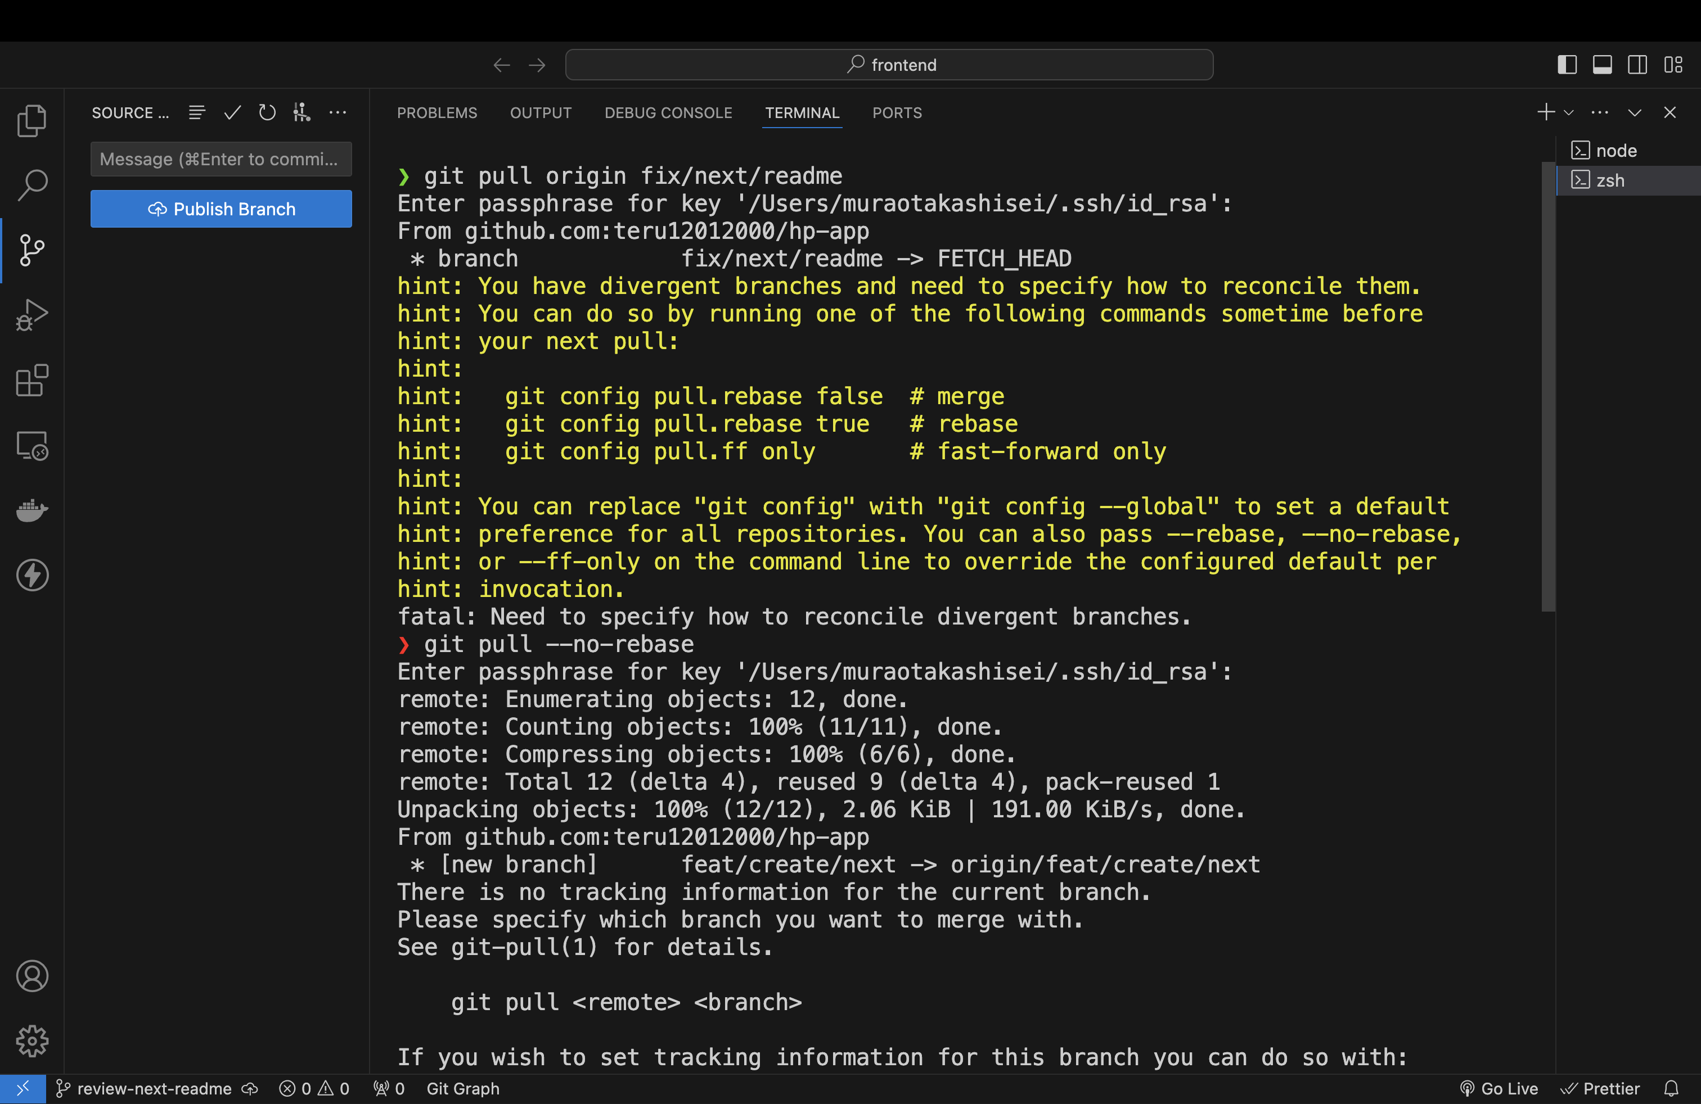This screenshot has height=1104, width=1701.
Task: Click Go Live in the status bar
Action: click(x=1498, y=1088)
